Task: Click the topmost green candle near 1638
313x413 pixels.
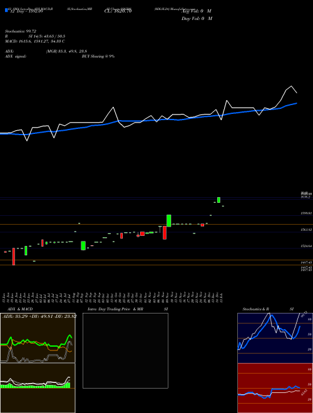Action: (218, 200)
